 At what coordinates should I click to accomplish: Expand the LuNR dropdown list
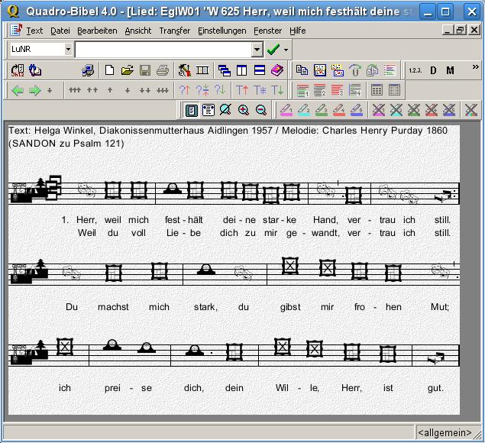coord(68,50)
